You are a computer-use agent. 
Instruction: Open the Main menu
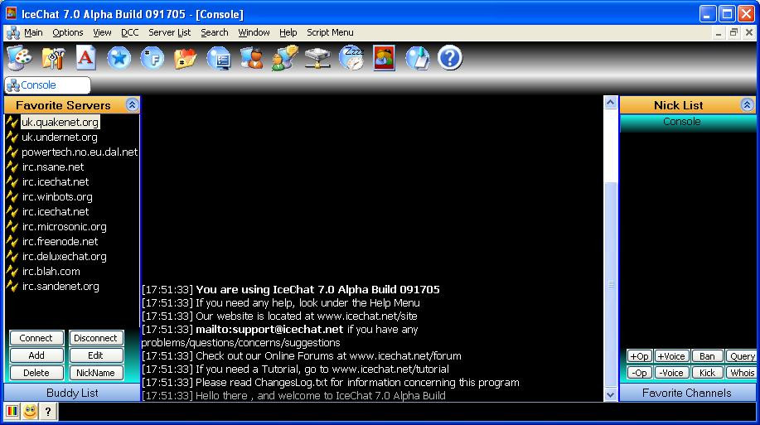click(33, 32)
